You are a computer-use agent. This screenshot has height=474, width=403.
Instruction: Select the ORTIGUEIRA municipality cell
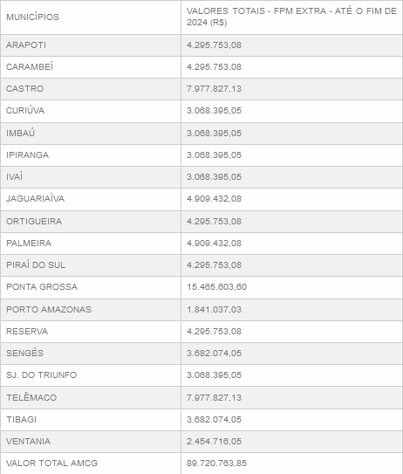[91, 221]
